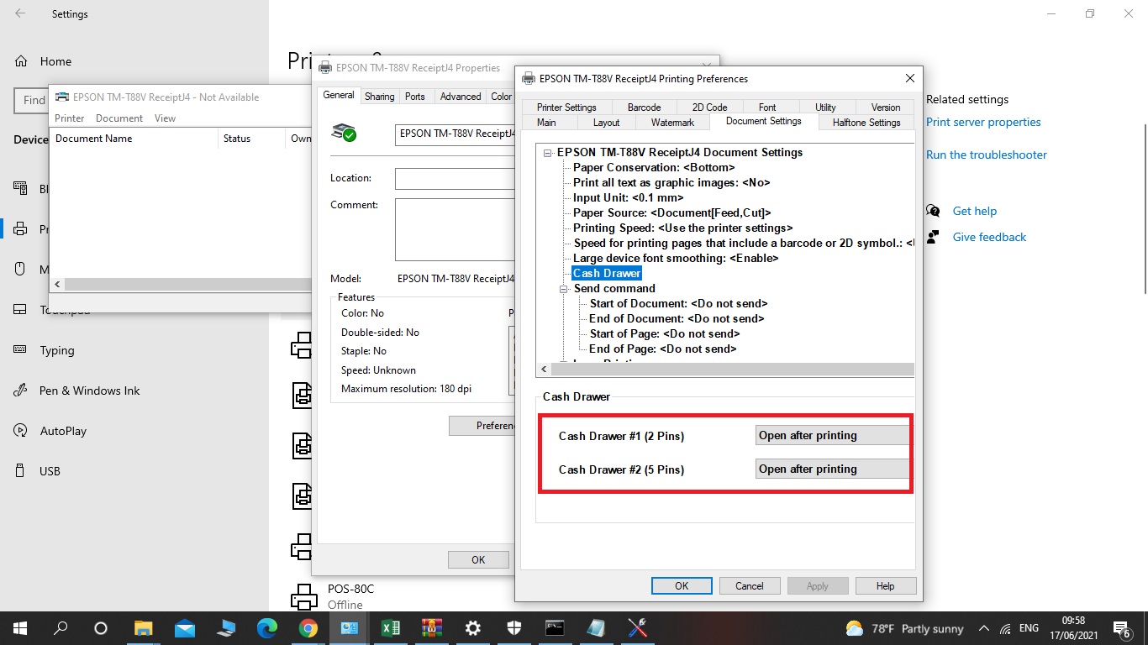Click Help in Printing Preferences
This screenshot has width=1148, height=645.
point(885,586)
